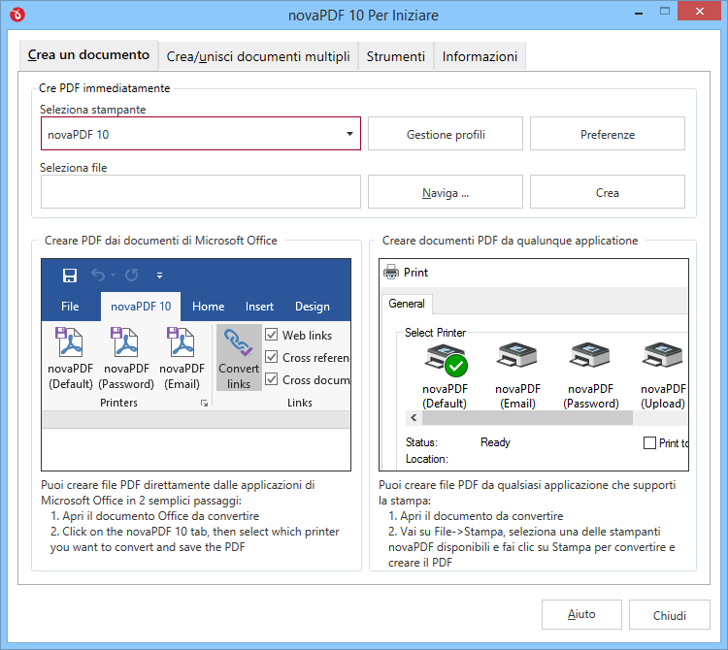Toggle the Cross references checkbox
Image resolution: width=728 pixels, height=650 pixels.
271,357
